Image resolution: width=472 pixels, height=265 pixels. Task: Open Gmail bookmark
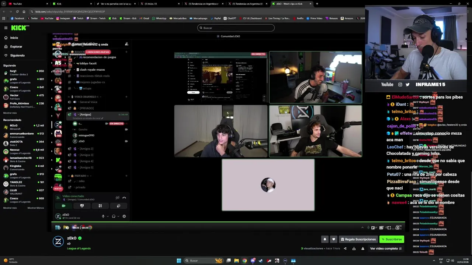tap(144, 18)
